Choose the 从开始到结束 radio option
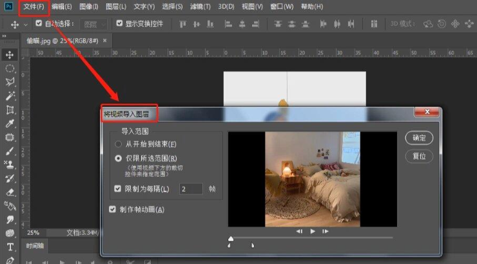The image size is (477, 264). pyautogui.click(x=118, y=144)
